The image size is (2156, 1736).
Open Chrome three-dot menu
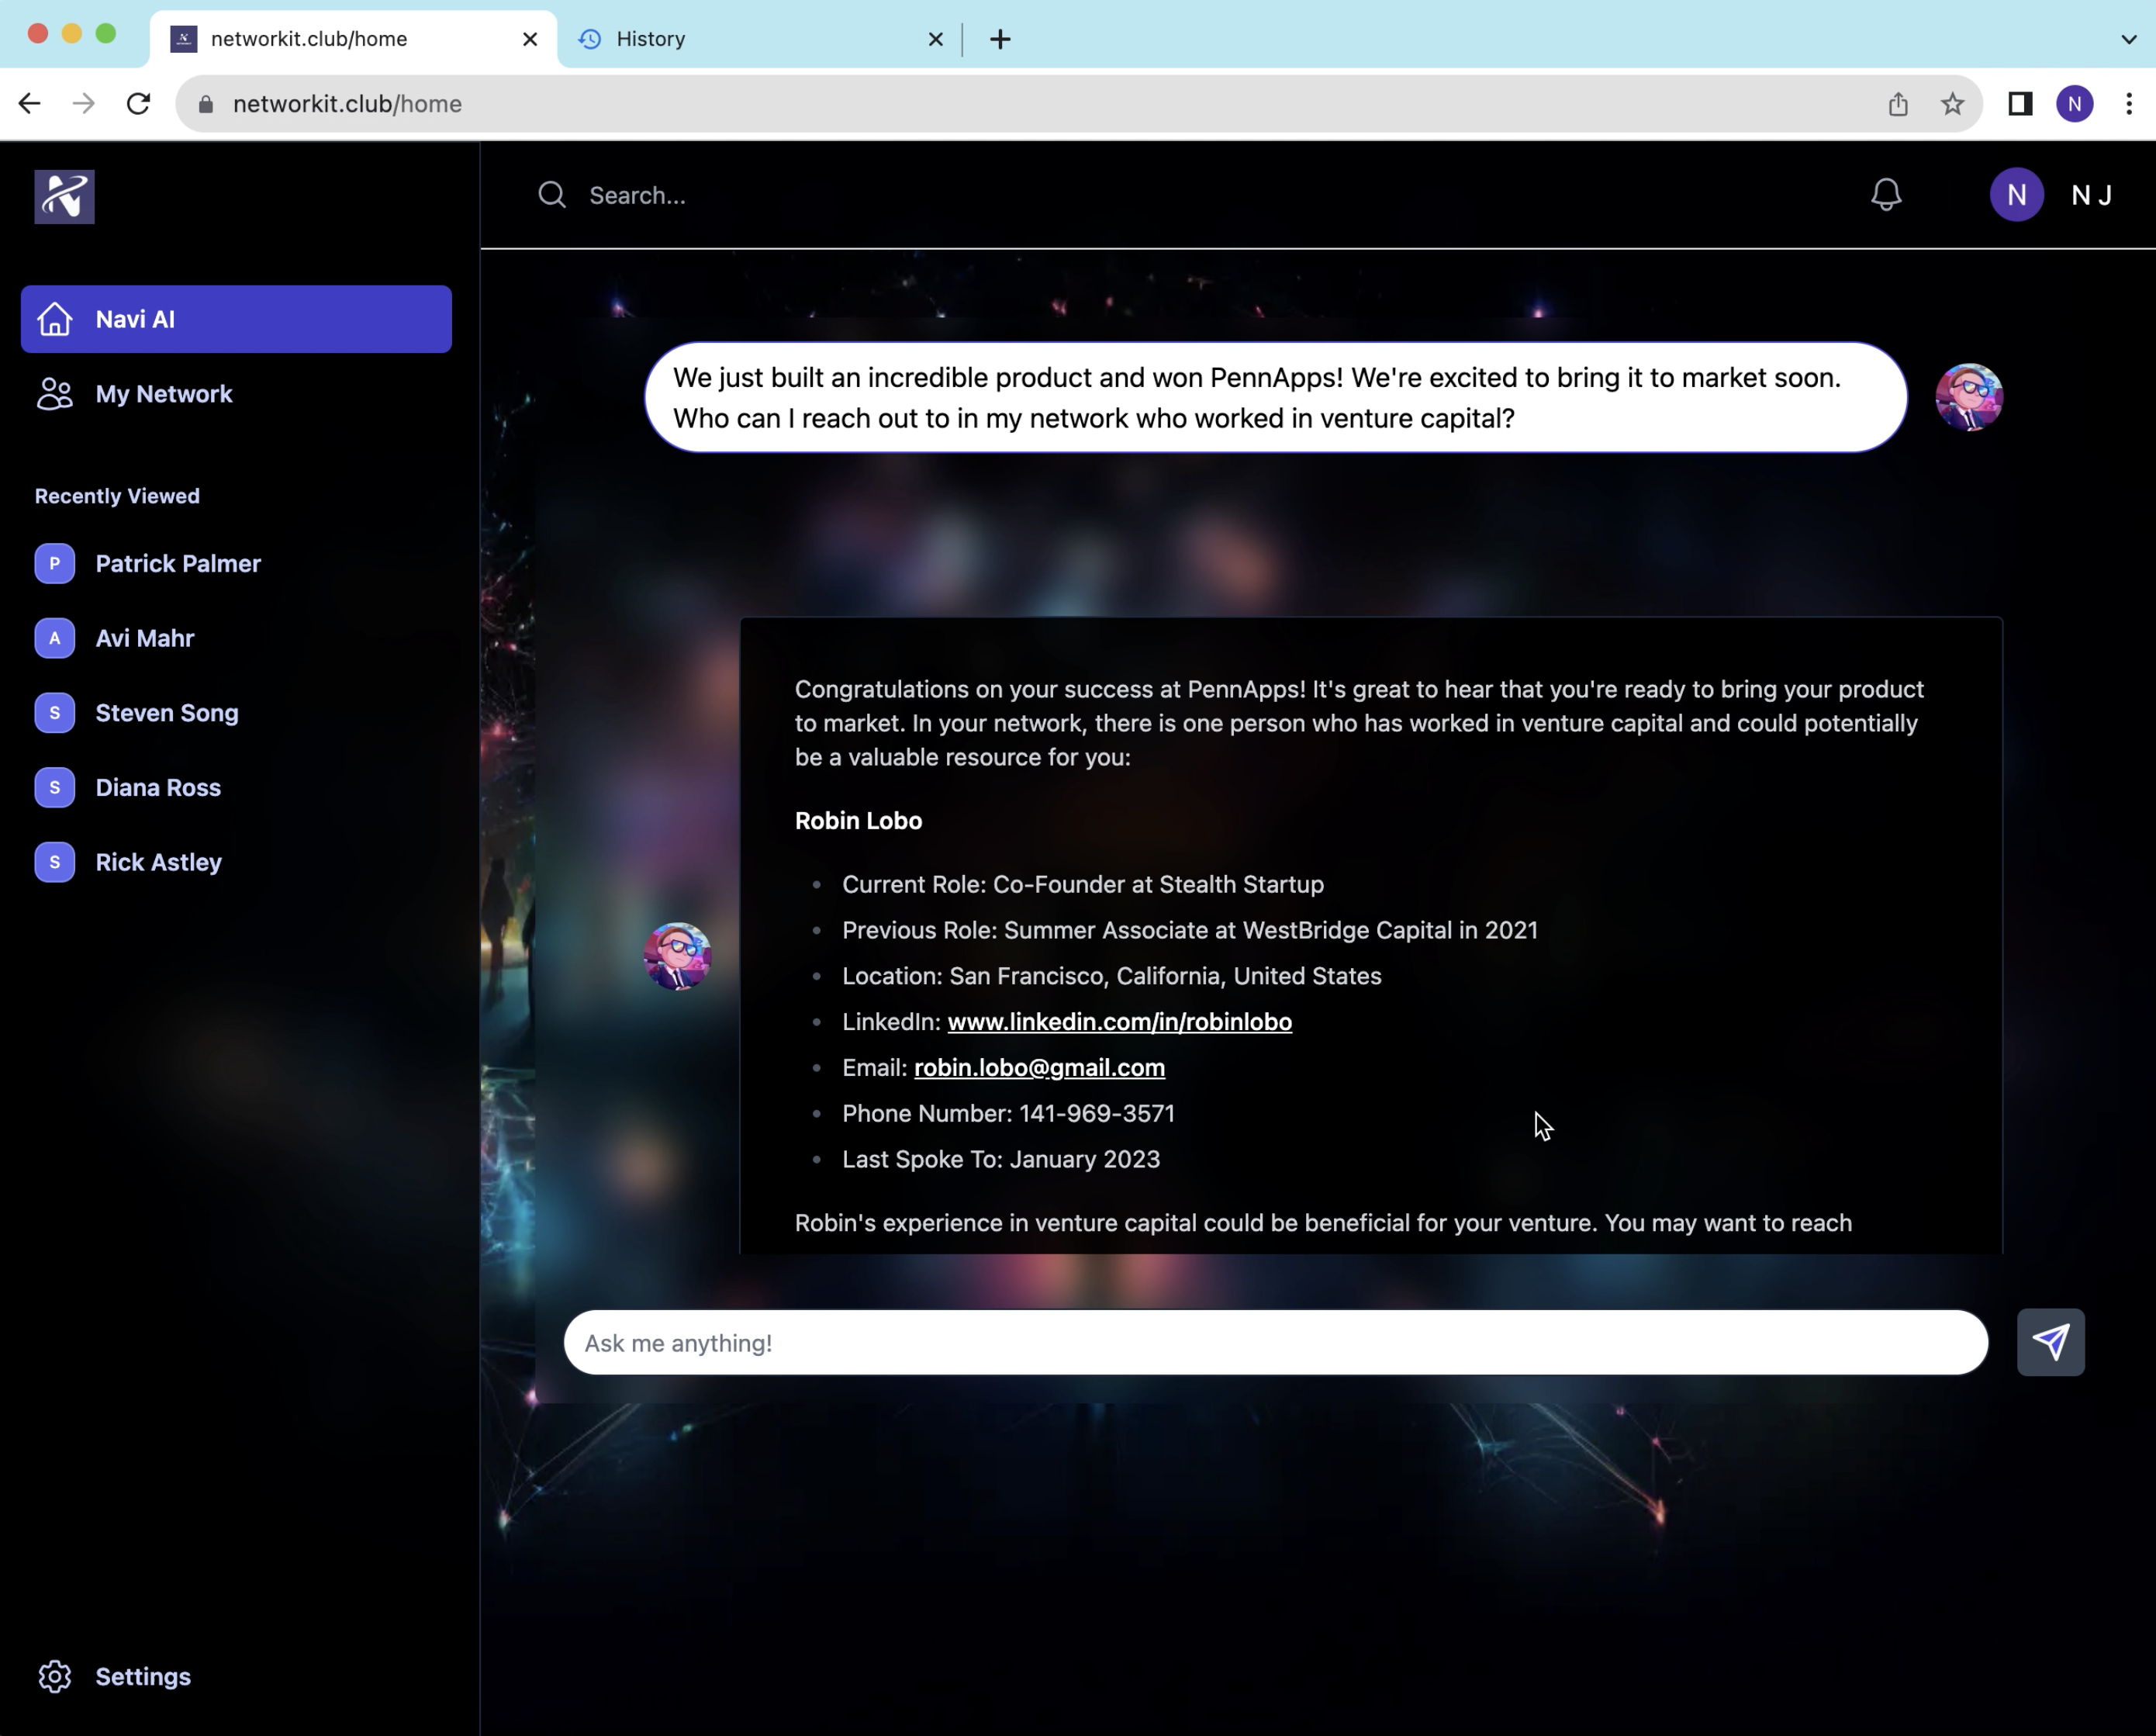[x=2128, y=104]
